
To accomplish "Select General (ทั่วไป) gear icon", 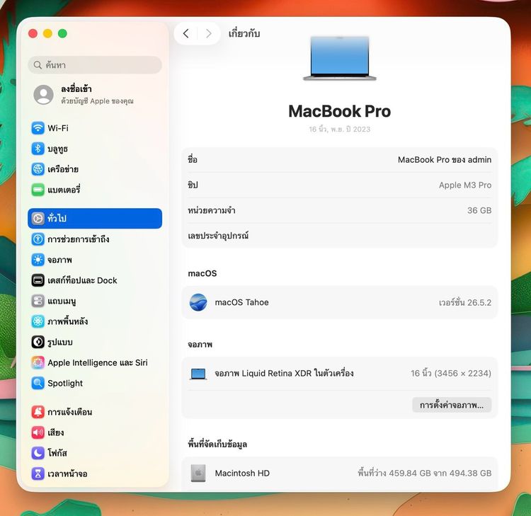I will [38, 219].
